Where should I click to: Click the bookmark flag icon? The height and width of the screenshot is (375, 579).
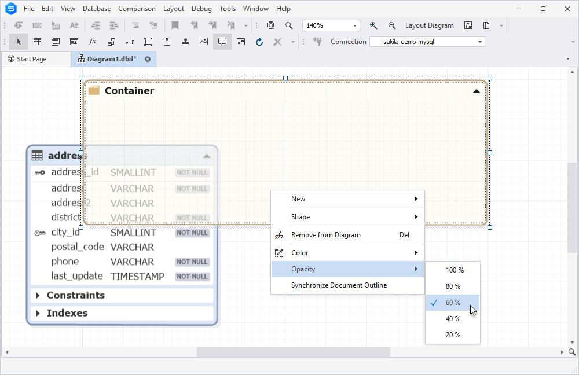point(175,25)
